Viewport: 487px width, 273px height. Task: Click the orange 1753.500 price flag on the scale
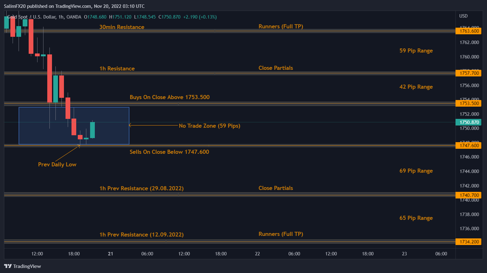pos(468,103)
